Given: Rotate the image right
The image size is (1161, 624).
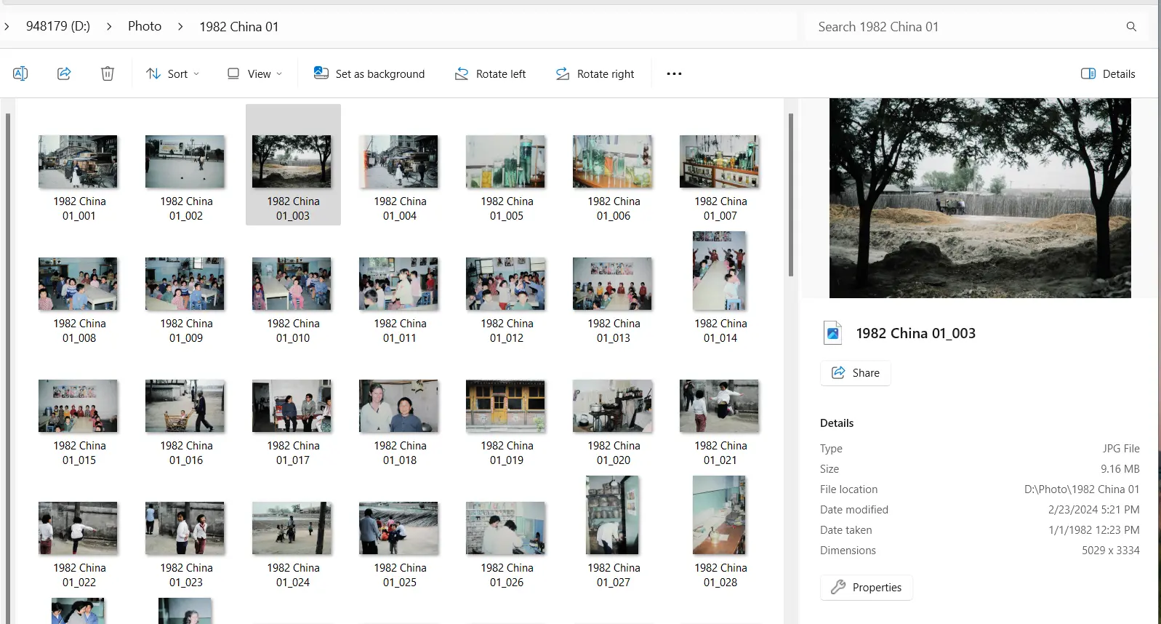Looking at the screenshot, I should [595, 73].
